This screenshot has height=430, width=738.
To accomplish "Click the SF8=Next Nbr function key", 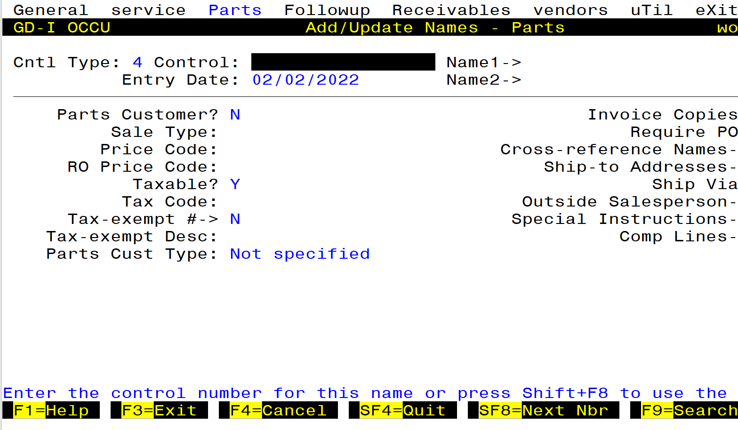I will [x=544, y=410].
